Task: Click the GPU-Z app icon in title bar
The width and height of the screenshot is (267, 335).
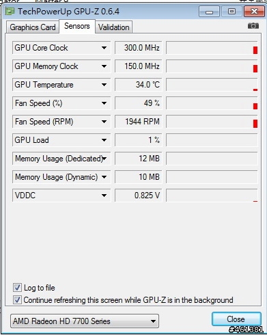Action: (x=10, y=11)
